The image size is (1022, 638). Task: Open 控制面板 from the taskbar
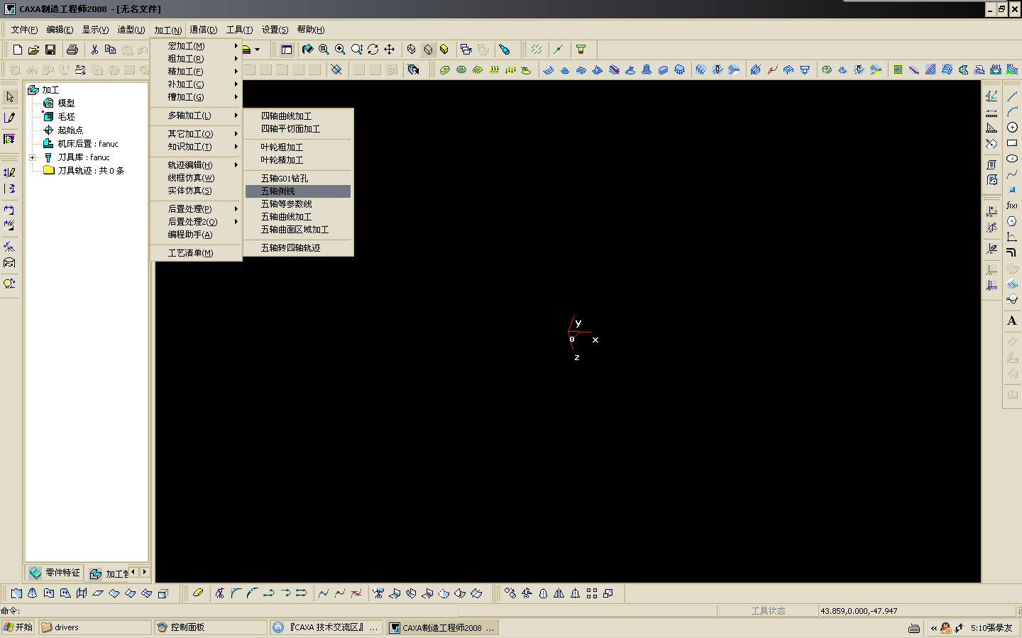(211, 627)
